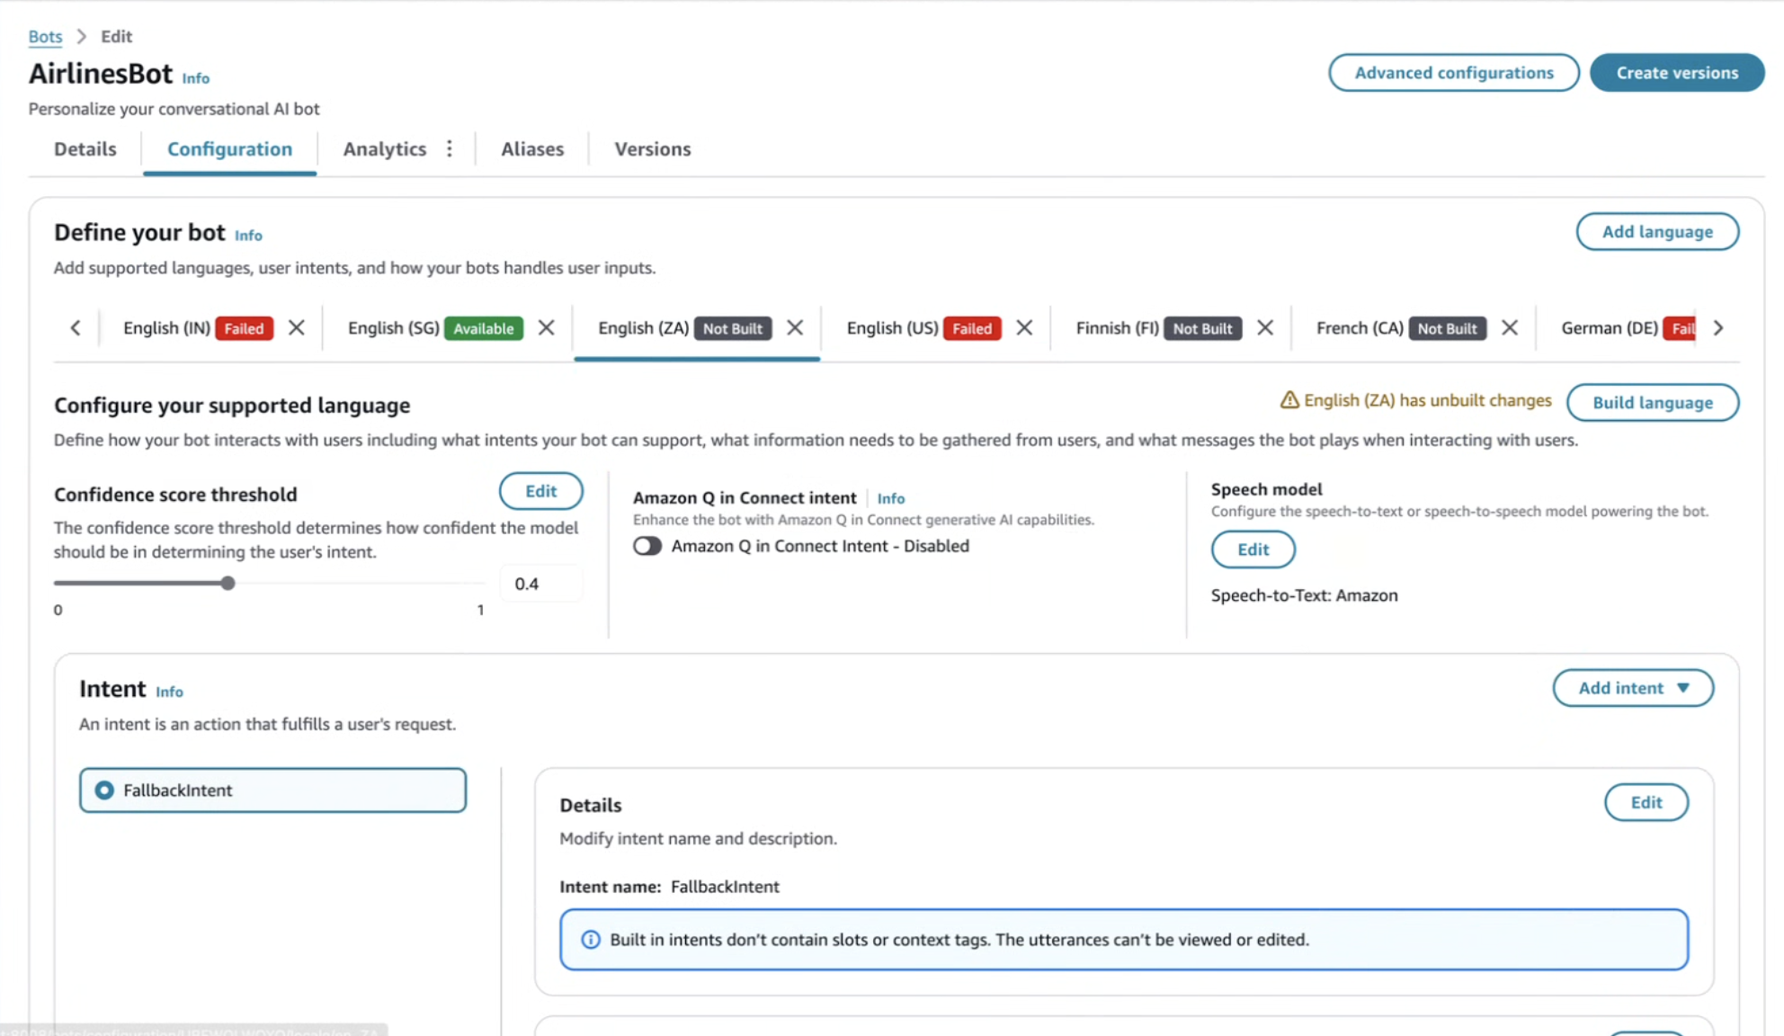Open the Add intent dropdown
The width and height of the screenshot is (1784, 1036).
click(x=1633, y=687)
